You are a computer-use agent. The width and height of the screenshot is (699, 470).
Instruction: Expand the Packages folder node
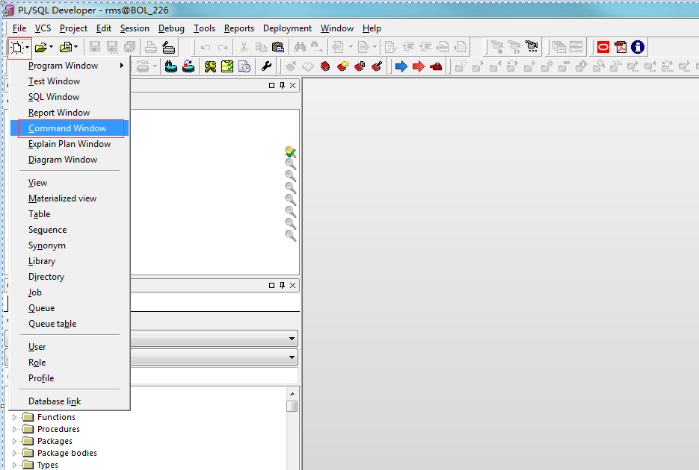tap(14, 441)
